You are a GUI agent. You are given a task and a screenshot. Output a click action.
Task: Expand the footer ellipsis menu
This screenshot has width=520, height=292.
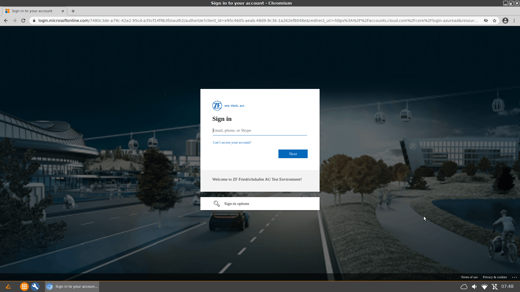point(515,277)
